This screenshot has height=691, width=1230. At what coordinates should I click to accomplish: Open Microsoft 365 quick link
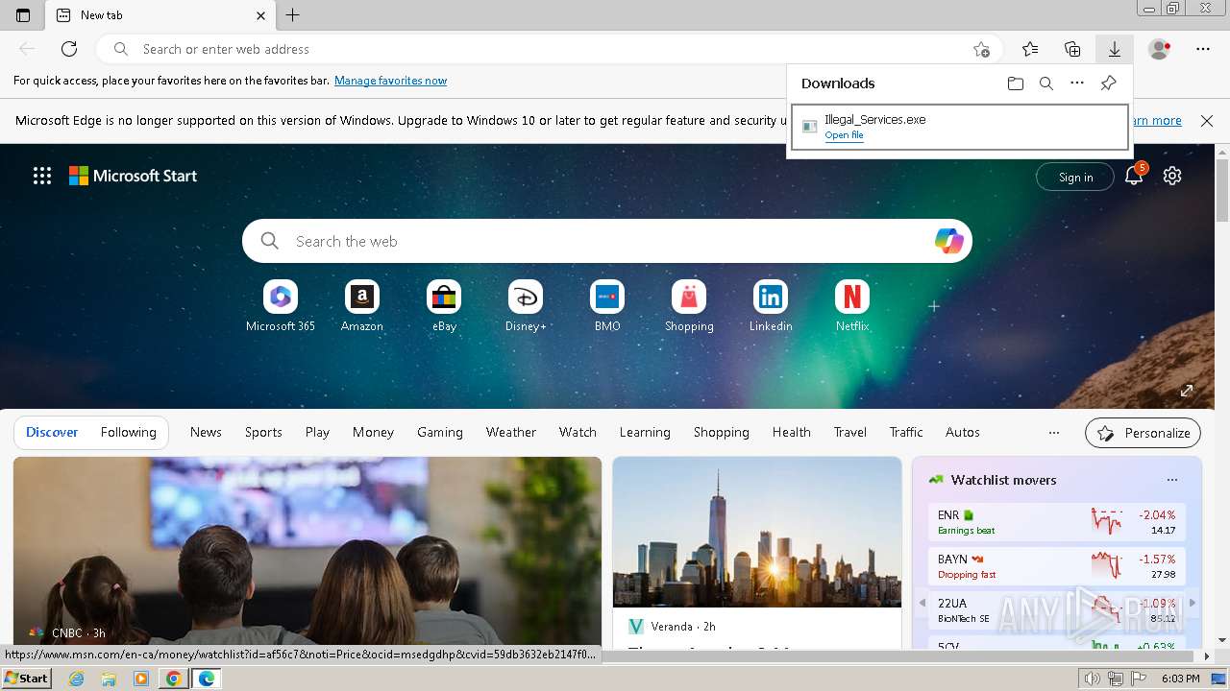(x=281, y=306)
